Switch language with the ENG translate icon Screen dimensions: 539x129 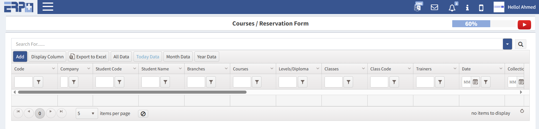pyautogui.click(x=418, y=7)
